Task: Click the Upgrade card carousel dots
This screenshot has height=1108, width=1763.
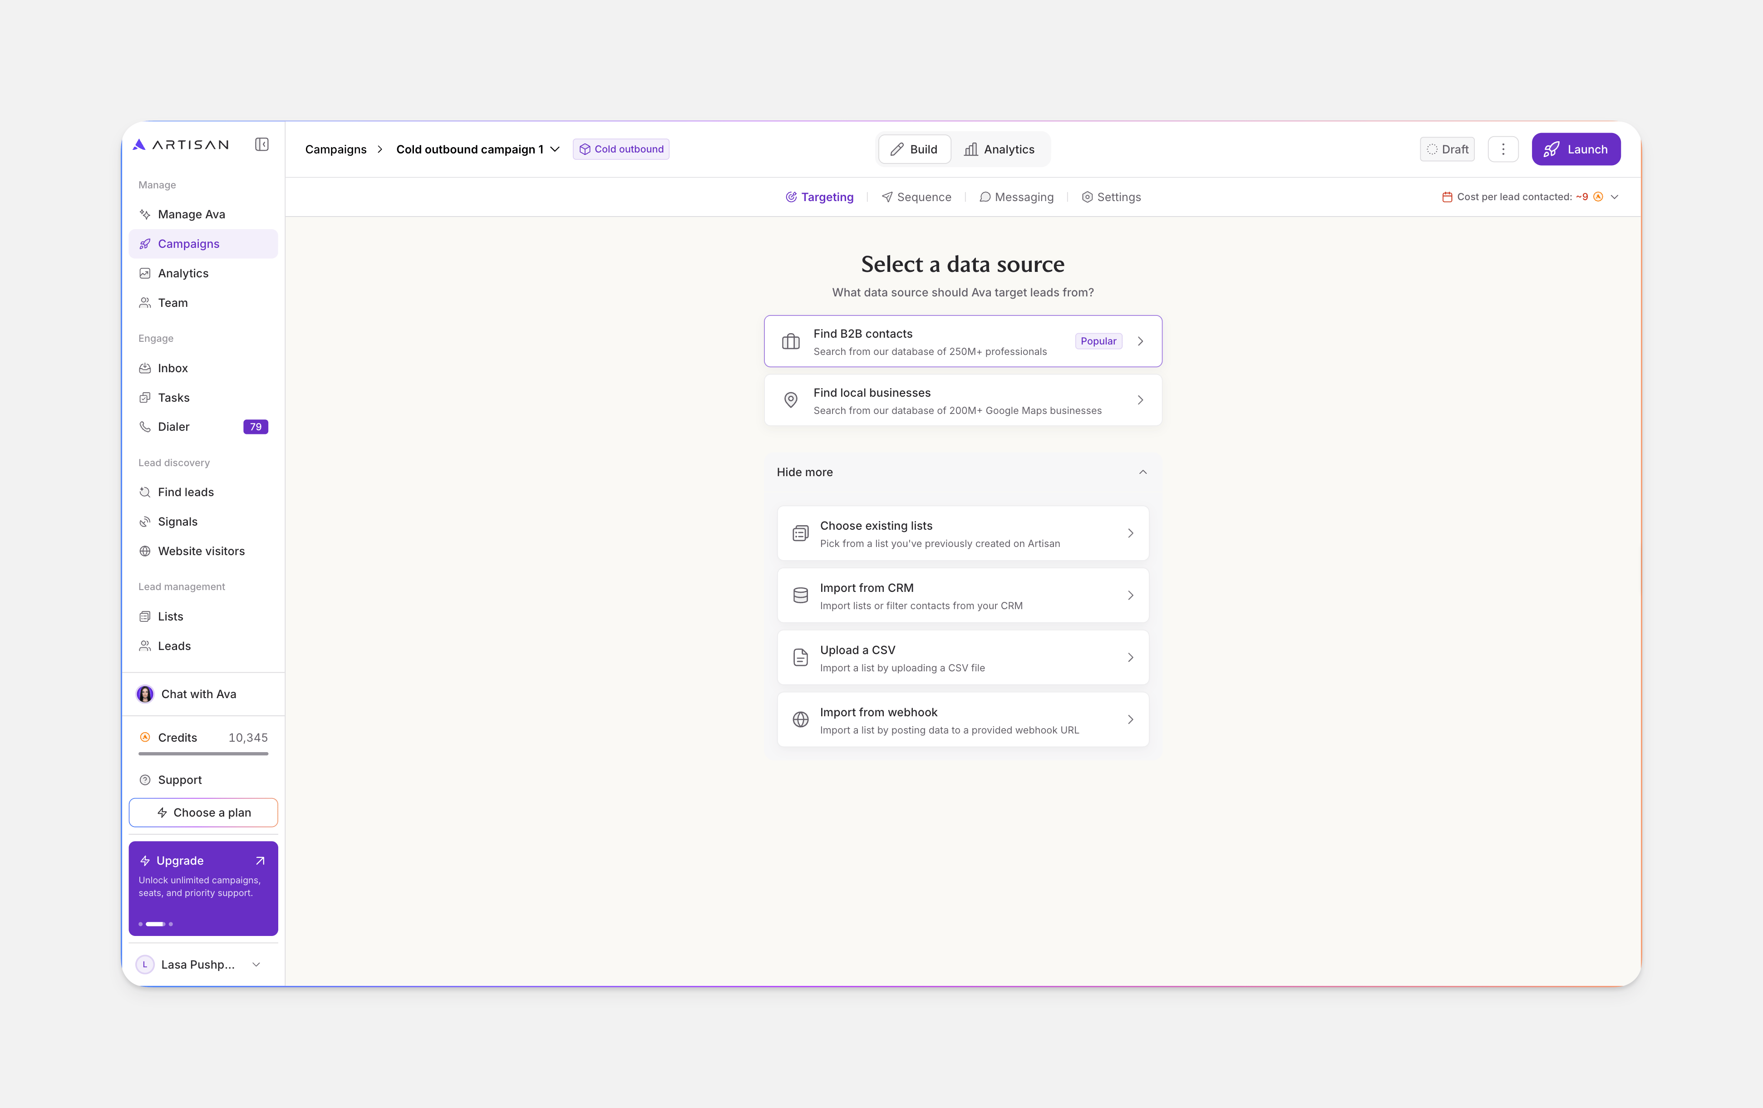Action: coord(156,924)
